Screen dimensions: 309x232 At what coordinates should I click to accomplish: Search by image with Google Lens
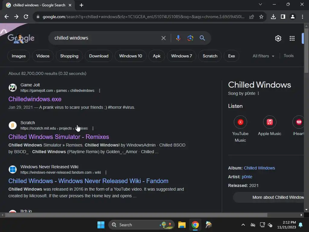pos(190,38)
